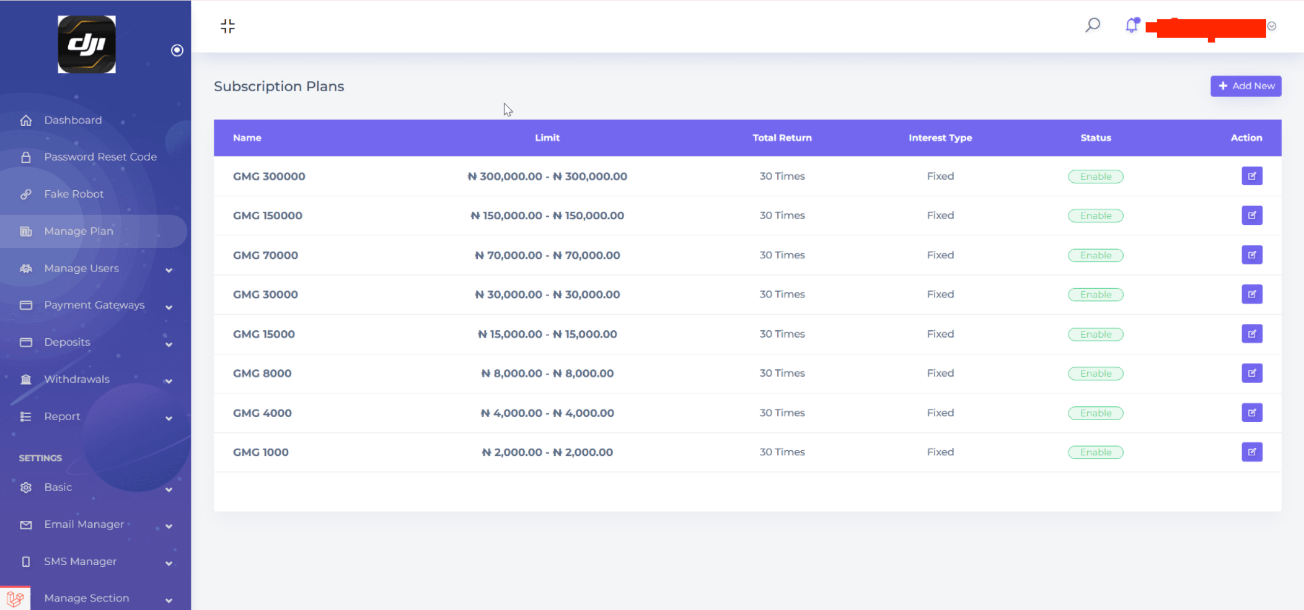Image resolution: width=1304 pixels, height=610 pixels.
Task: Click the Laravel debug icon at the bottom left
Action: (15, 598)
